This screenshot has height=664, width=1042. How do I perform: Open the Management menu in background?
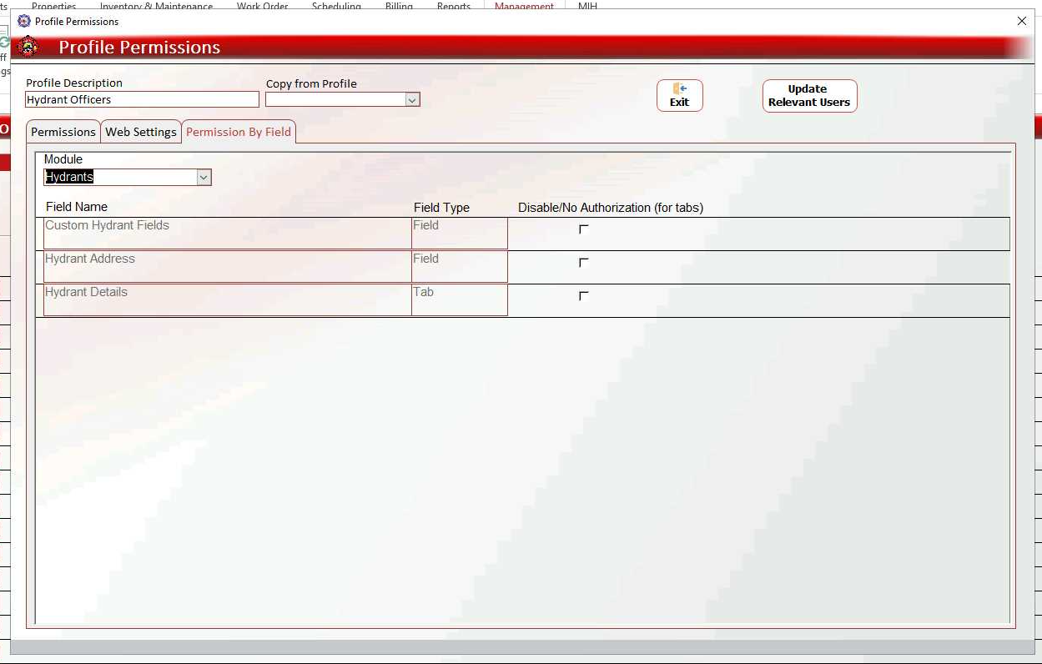point(524,6)
